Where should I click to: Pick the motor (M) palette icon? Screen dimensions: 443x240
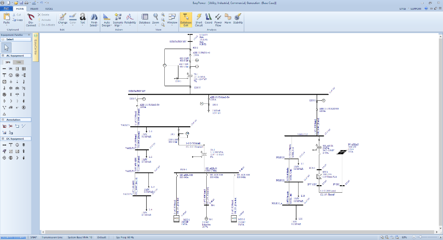coord(17,75)
